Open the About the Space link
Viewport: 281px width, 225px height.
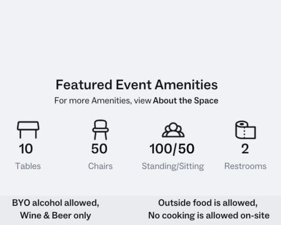[185, 100]
